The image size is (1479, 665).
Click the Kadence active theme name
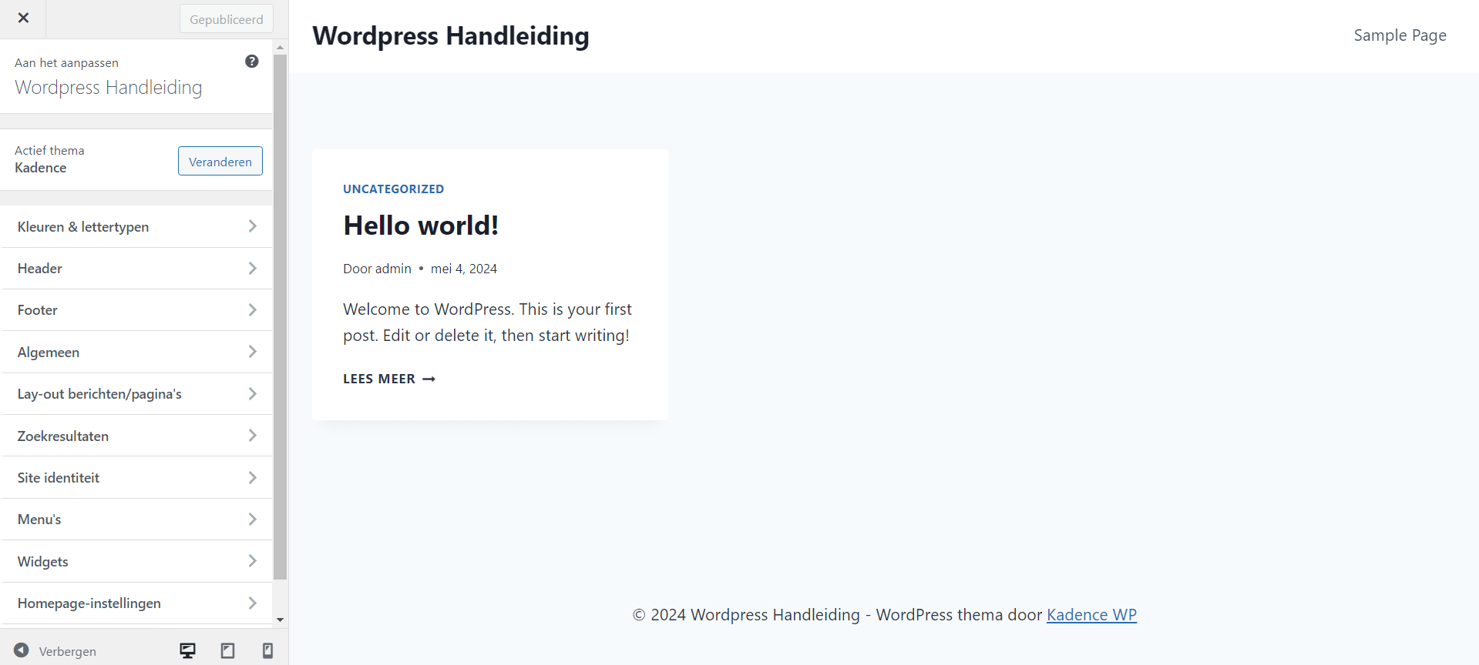click(x=41, y=168)
